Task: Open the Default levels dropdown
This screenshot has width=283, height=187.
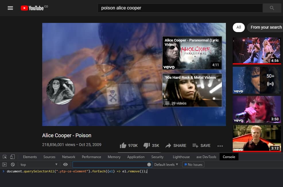Action: point(166,164)
